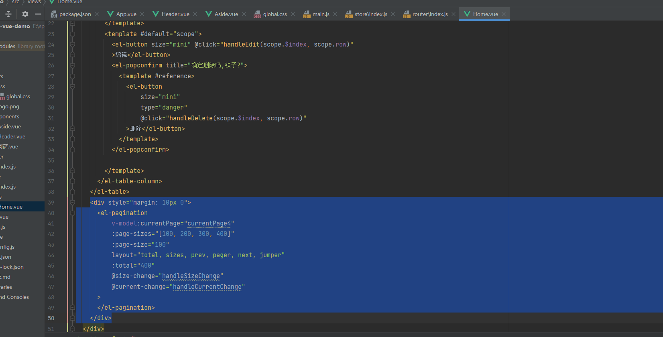Close the Aside.vue tab

click(244, 14)
